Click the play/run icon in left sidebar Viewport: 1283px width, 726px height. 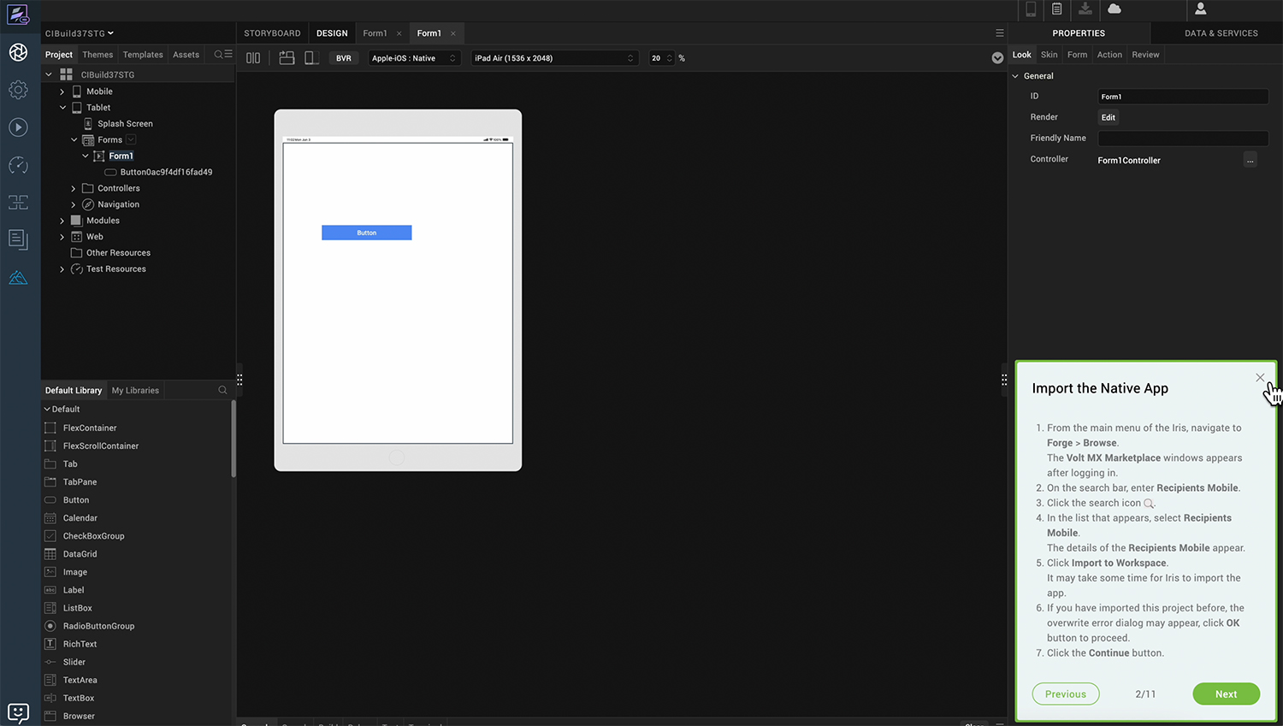click(18, 127)
